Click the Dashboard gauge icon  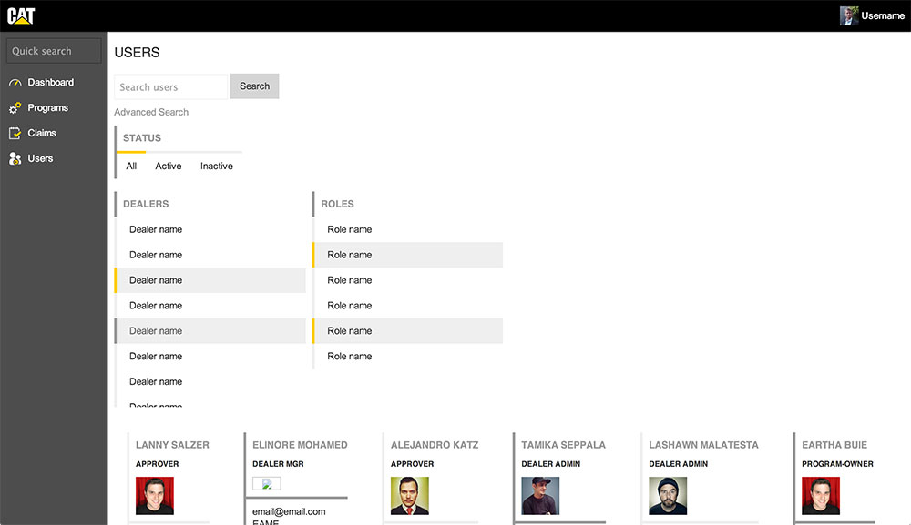click(x=15, y=83)
